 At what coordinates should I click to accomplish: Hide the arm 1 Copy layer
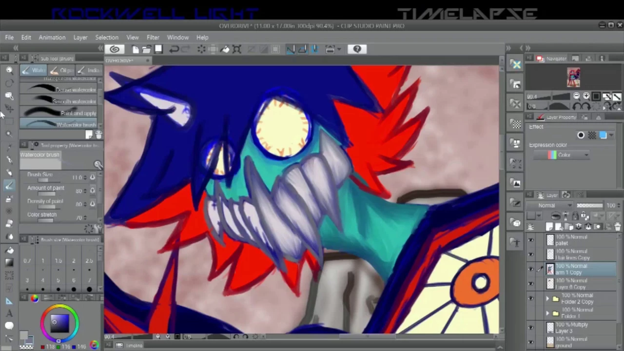tap(531, 269)
